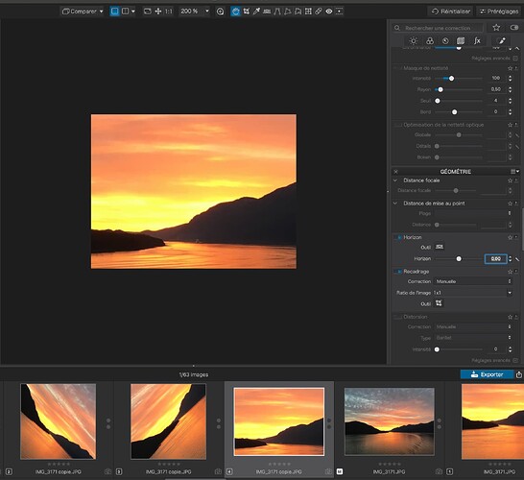Click the Exporter button
This screenshot has height=480, width=524.
[487, 374]
